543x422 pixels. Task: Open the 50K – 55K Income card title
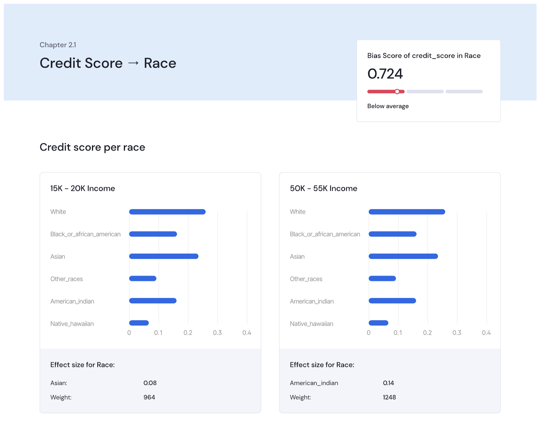point(323,188)
